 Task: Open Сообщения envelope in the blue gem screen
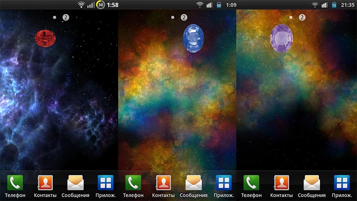click(193, 183)
